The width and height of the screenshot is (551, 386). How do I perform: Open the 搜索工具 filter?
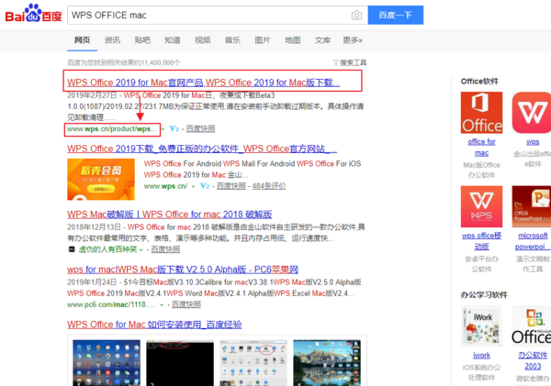pos(350,63)
